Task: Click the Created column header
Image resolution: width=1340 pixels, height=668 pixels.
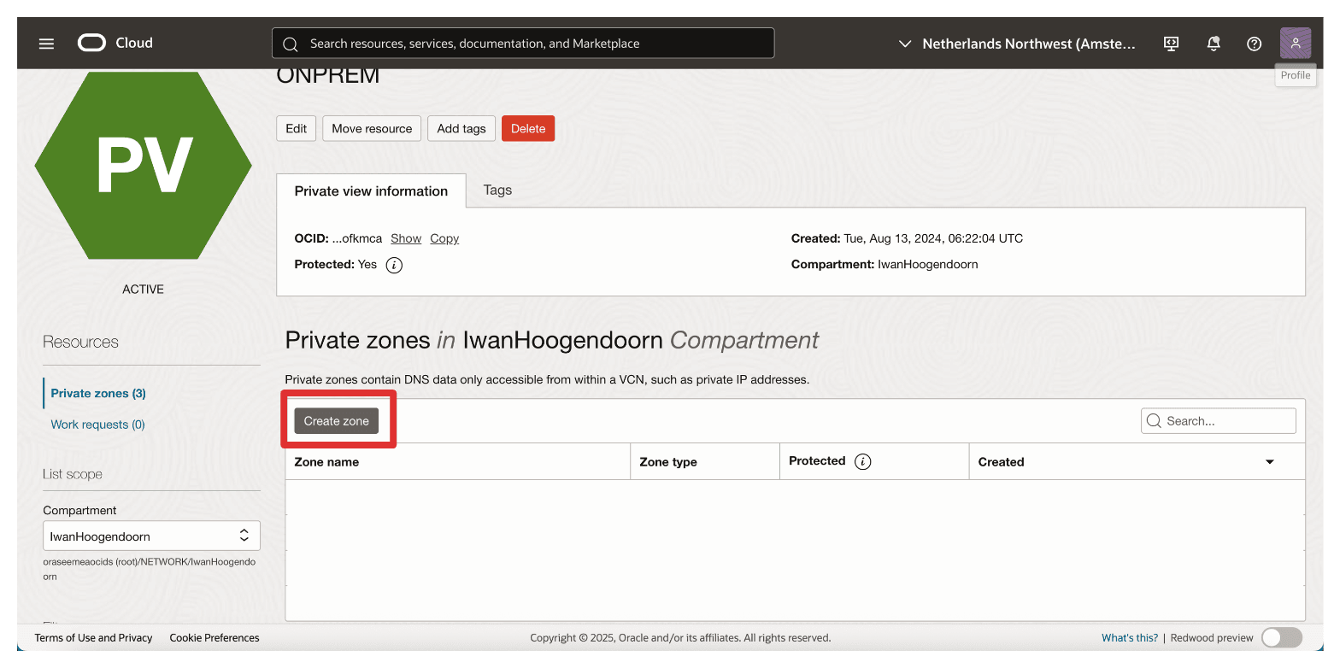Action: [x=1001, y=462]
